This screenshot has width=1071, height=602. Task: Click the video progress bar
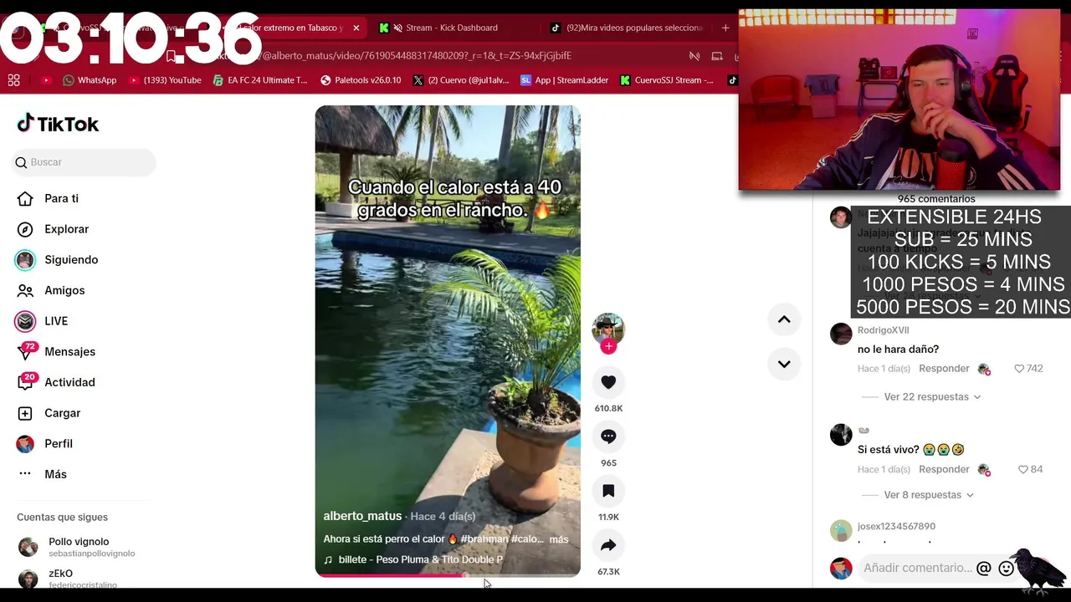448,575
